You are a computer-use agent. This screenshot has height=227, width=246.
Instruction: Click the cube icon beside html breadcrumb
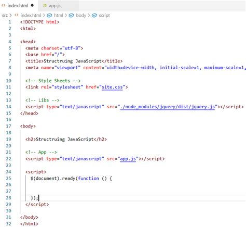click(49, 16)
